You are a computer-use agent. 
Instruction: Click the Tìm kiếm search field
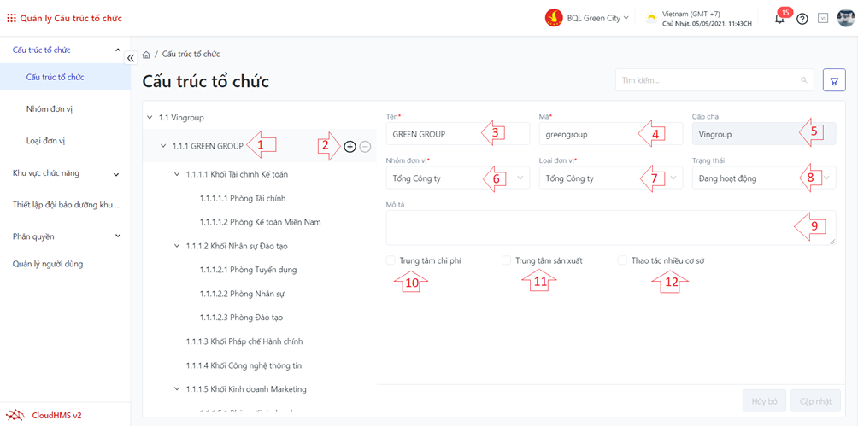click(x=709, y=80)
